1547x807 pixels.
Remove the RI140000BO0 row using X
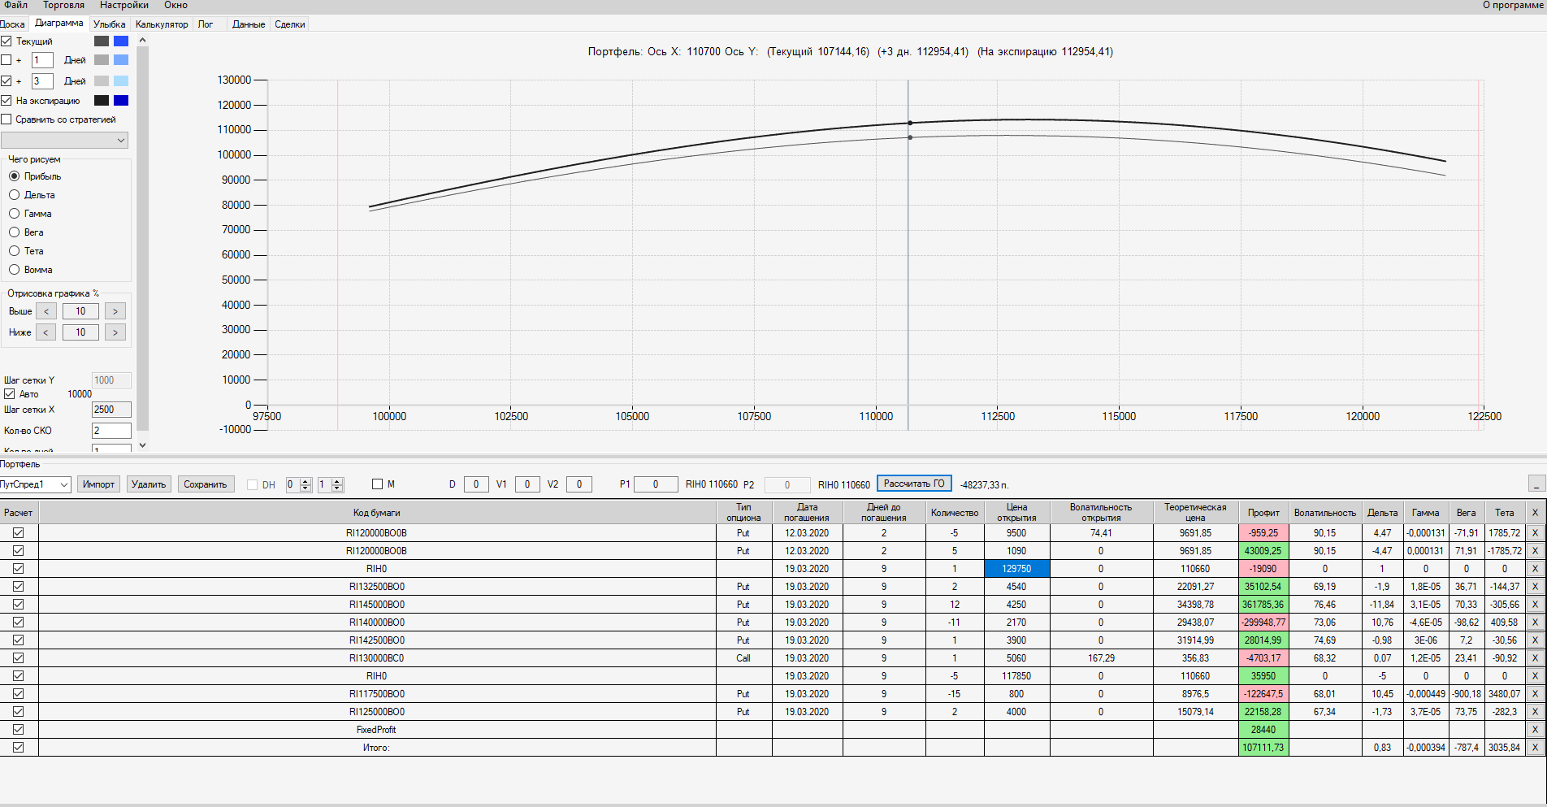[1535, 623]
